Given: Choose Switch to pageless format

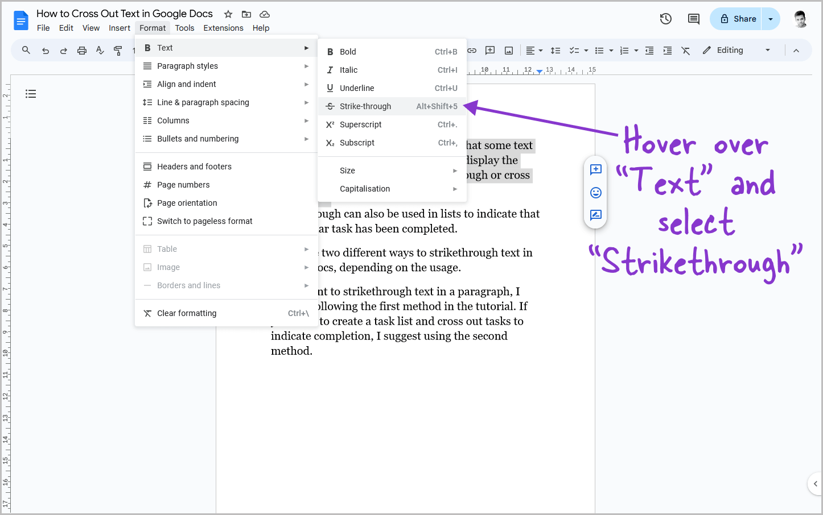Looking at the screenshot, I should click(226, 221).
